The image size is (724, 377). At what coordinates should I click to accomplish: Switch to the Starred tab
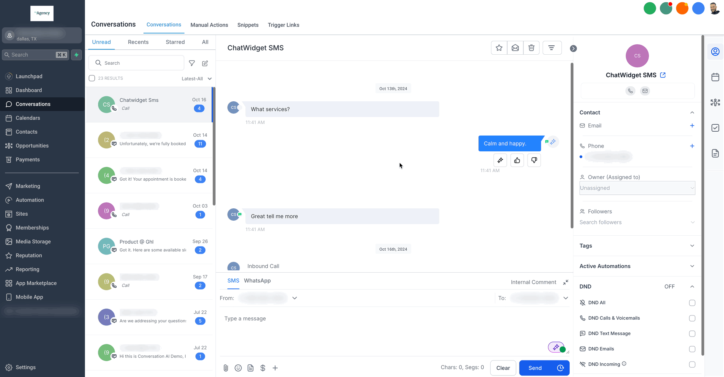(175, 42)
